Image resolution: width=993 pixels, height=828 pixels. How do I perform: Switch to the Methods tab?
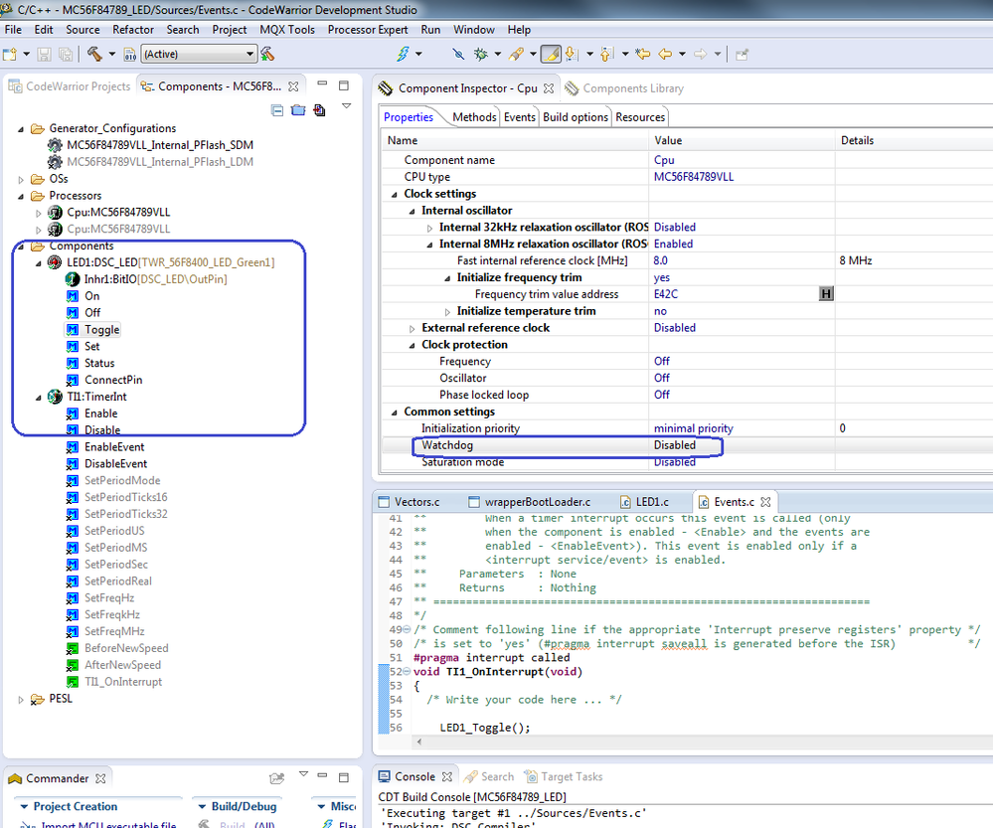(x=473, y=117)
